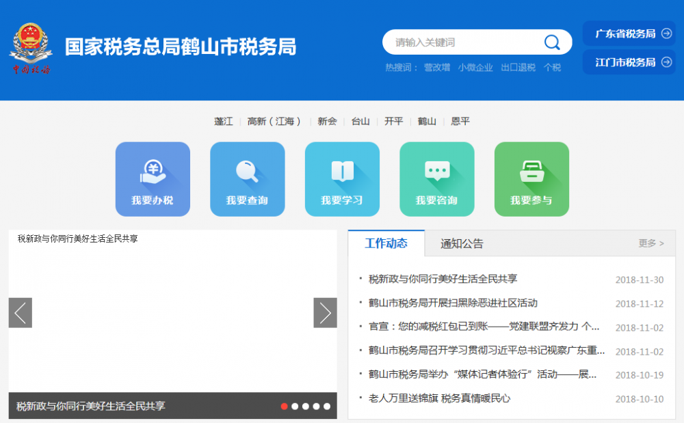The width and height of the screenshot is (684, 423).
Task: Select the third carousel indicator dot
Action: click(306, 406)
